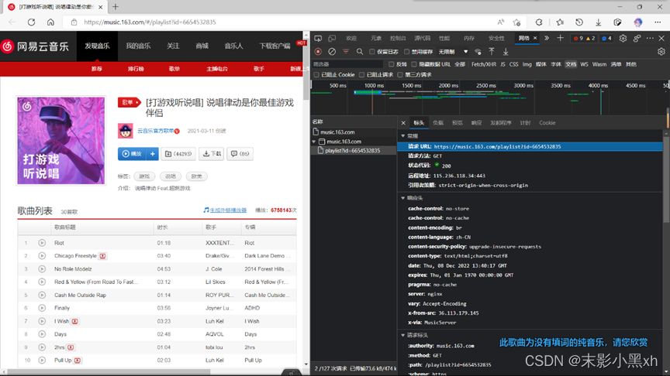Screen dimensions: 670x376
Task: Open the 负载 payload tab
Action: point(438,123)
